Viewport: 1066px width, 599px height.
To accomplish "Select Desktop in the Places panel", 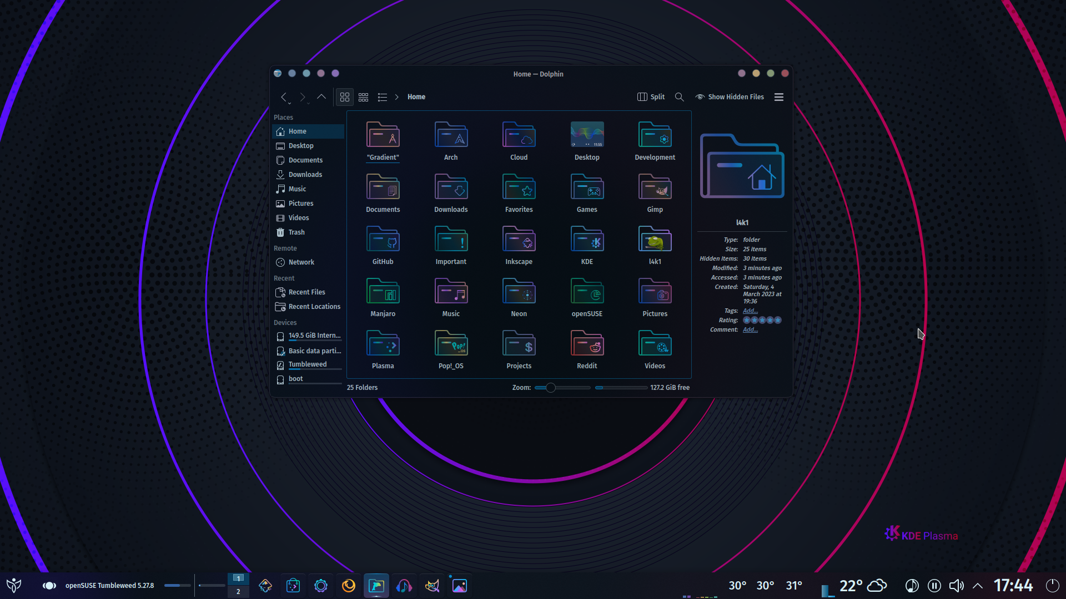I will (308, 146).
